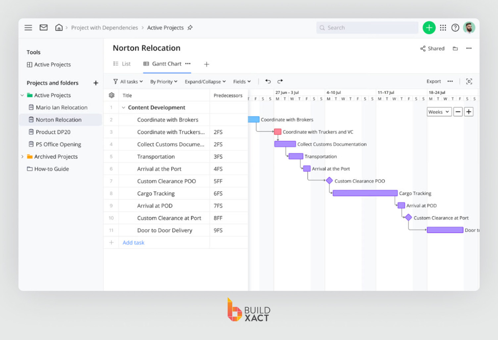Open the Expand/Collapse menu
This screenshot has height=340, width=498.
pos(205,81)
